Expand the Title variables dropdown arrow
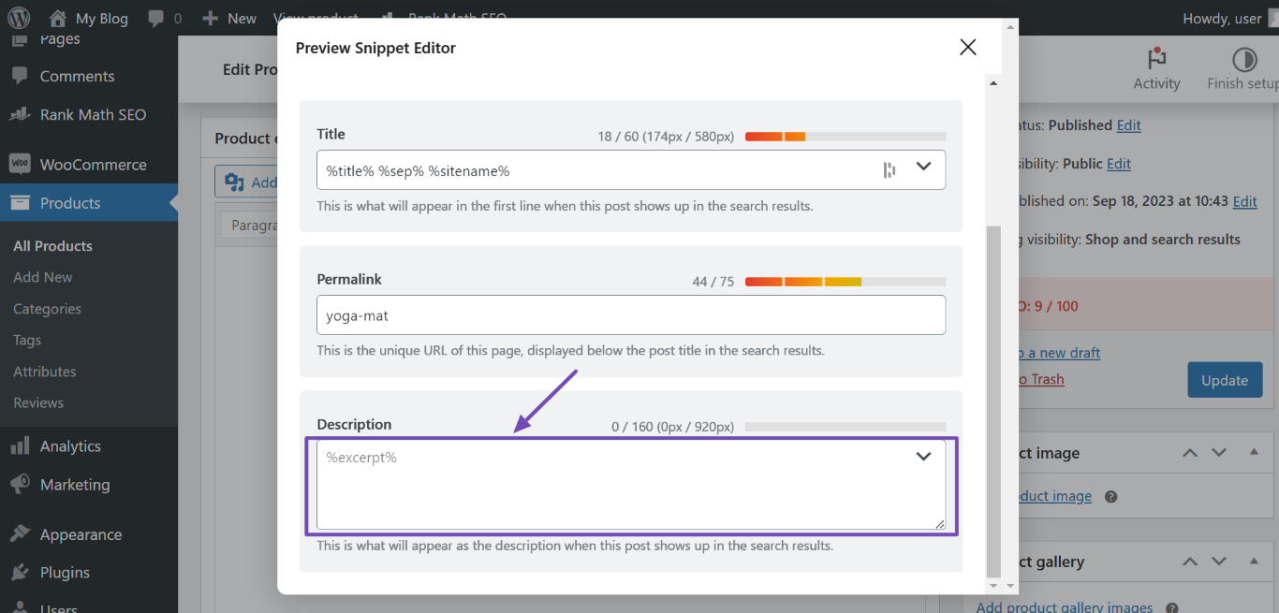Screen dimensions: 1279x613 (x=924, y=167)
